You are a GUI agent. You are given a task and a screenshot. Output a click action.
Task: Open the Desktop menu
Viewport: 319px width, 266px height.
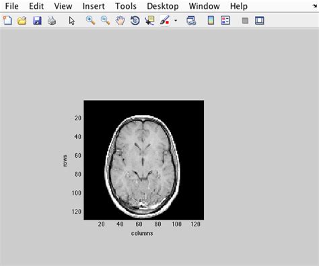pos(163,6)
